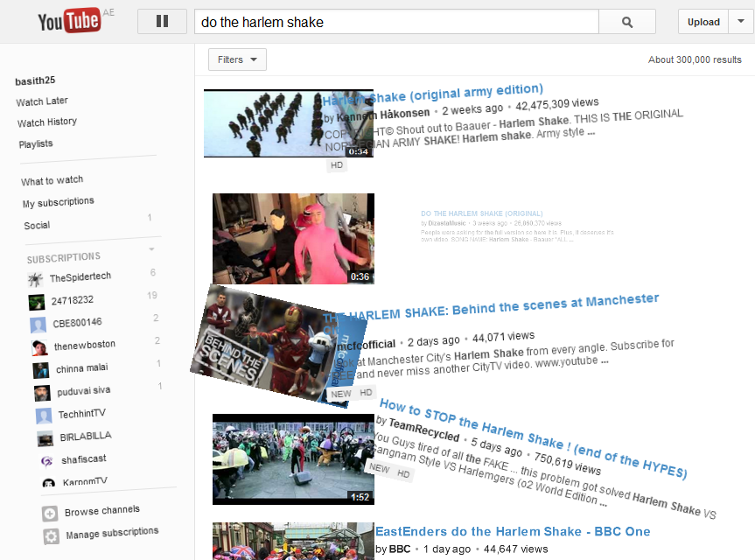Viewport: 755px width, 560px height.
Task: Open Watch History in sidebar
Action: click(x=47, y=122)
